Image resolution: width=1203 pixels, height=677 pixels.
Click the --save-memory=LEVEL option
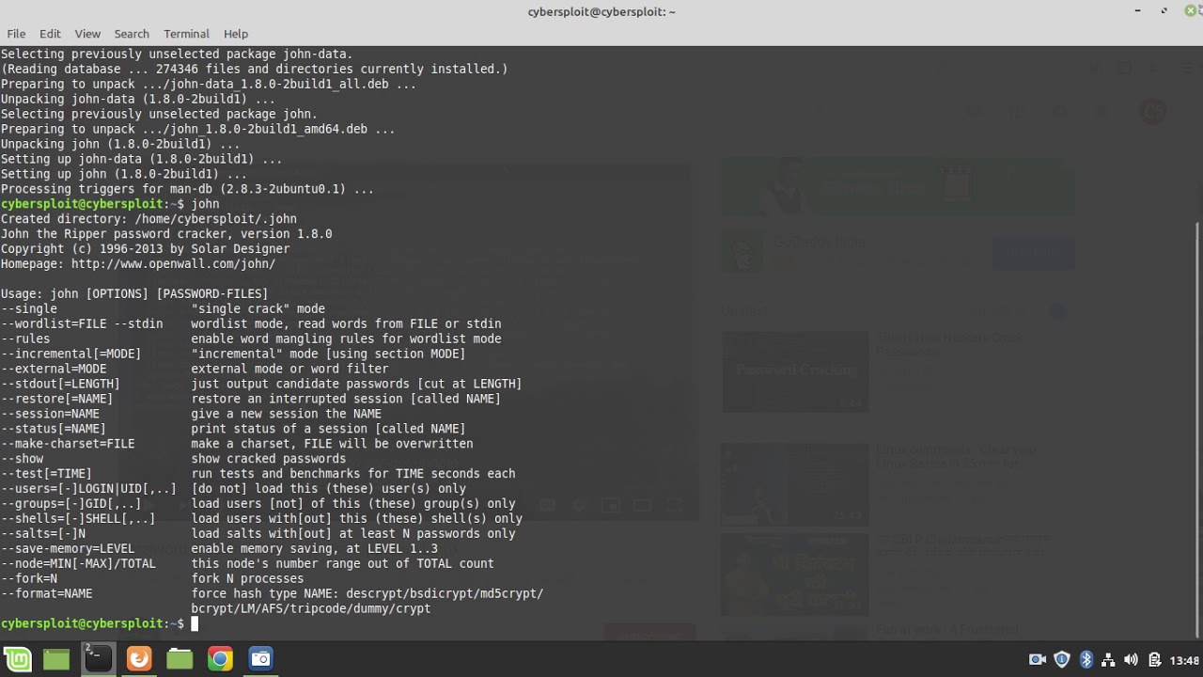click(x=68, y=550)
